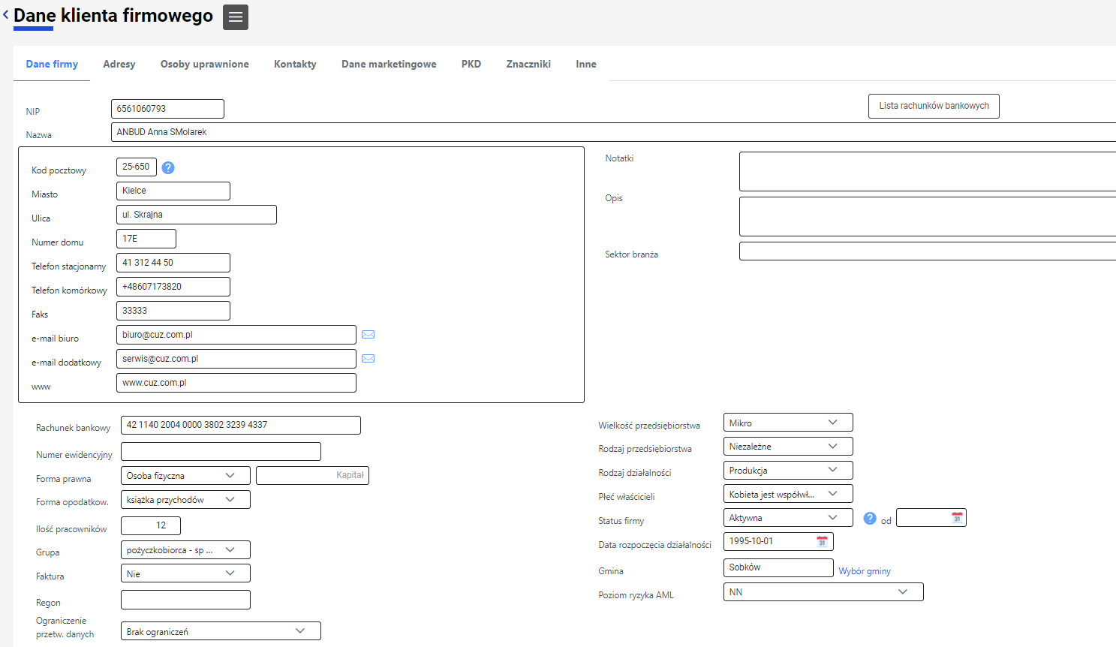
Task: Open the hamburger menu next to title
Action: [x=236, y=17]
